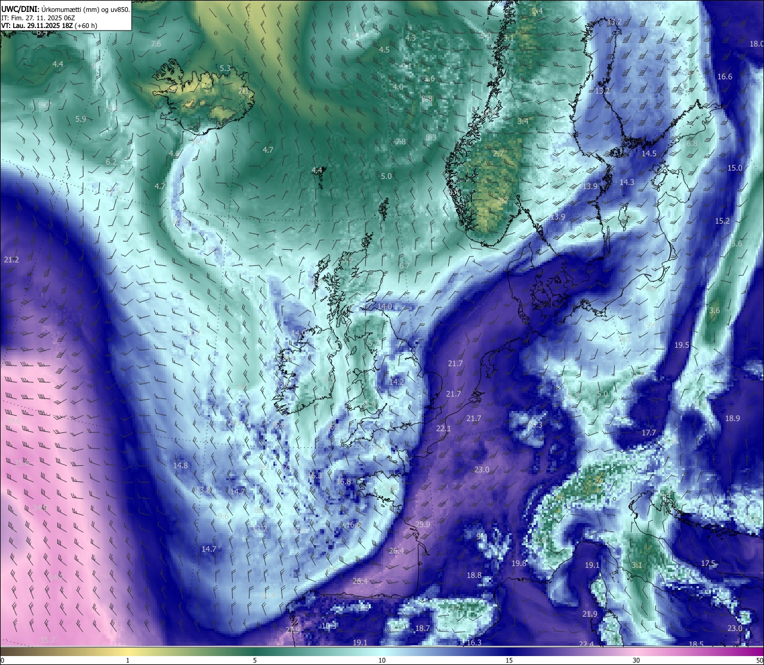Click the 18.8 value on the map
This screenshot has height=665, width=764.
(474, 575)
